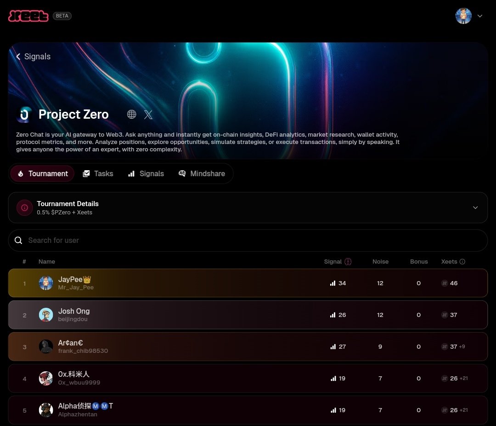This screenshot has height=426, width=496.
Task: Click the Tournament flame icon
Action: 21,174
